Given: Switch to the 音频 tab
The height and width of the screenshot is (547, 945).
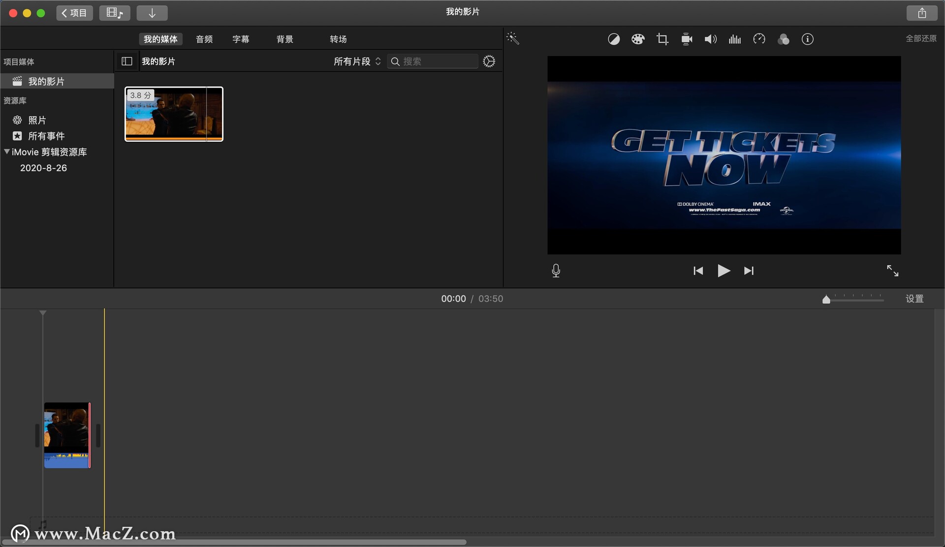Looking at the screenshot, I should click(x=204, y=39).
